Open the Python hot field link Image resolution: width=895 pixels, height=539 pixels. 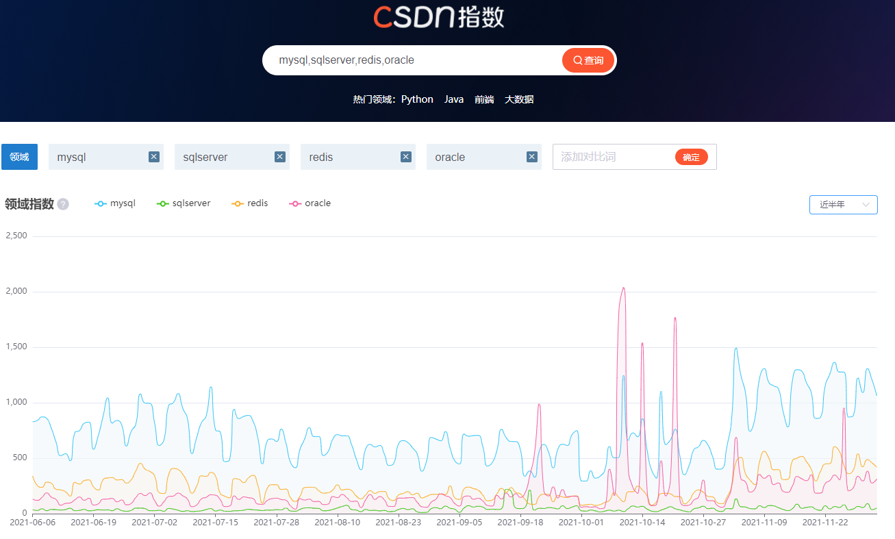417,99
